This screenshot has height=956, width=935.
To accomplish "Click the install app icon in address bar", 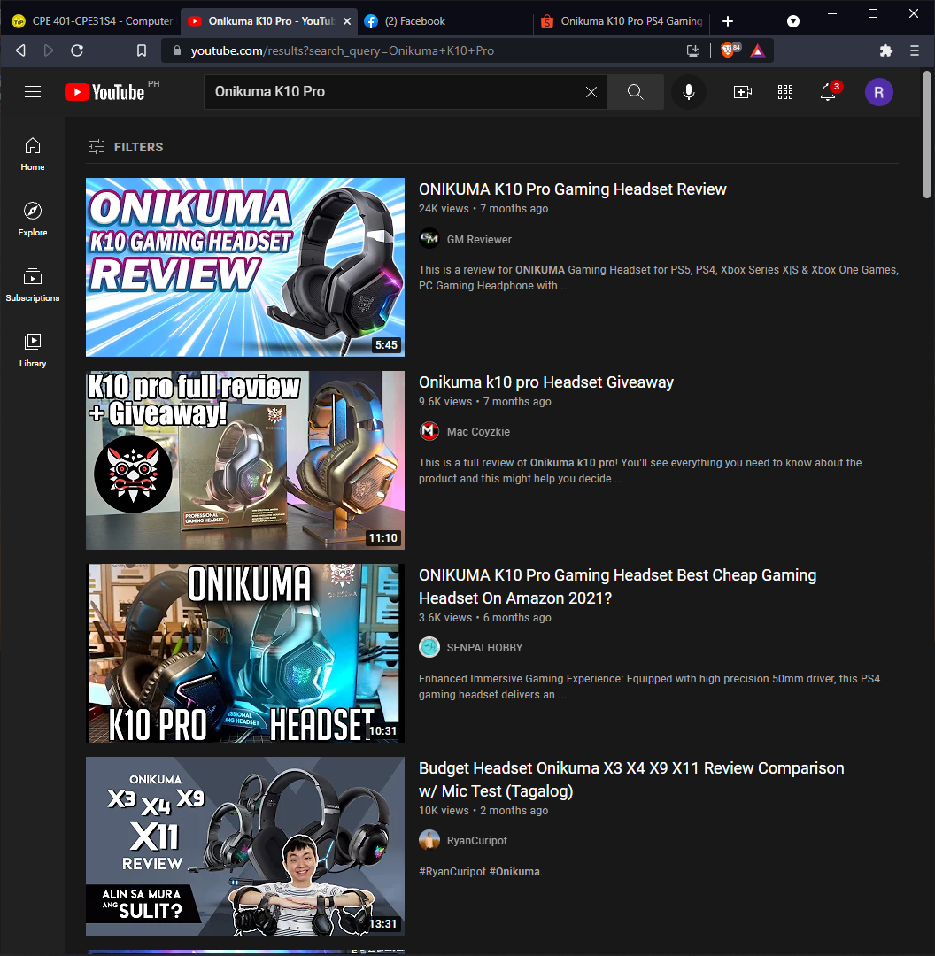I will pos(693,50).
